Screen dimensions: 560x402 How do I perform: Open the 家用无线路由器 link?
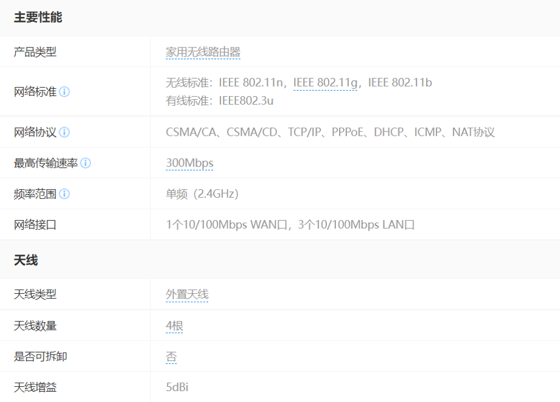tap(203, 52)
